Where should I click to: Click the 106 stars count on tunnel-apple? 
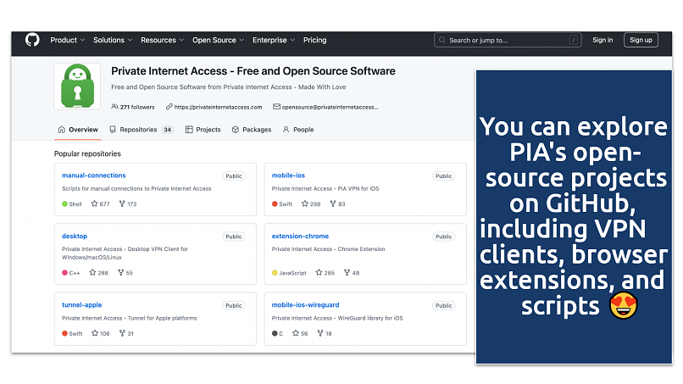click(105, 333)
